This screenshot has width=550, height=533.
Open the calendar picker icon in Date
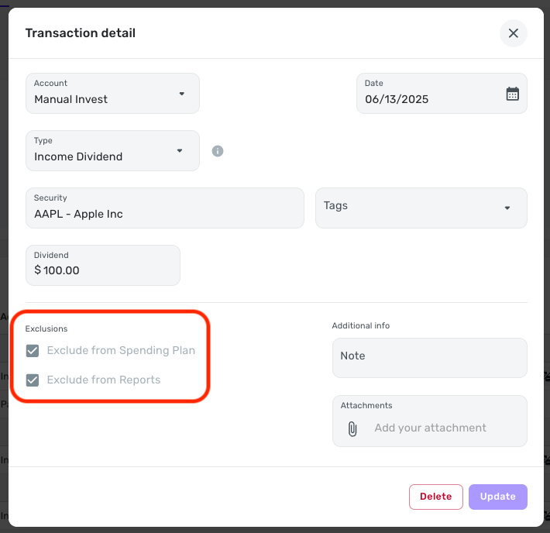pos(512,94)
